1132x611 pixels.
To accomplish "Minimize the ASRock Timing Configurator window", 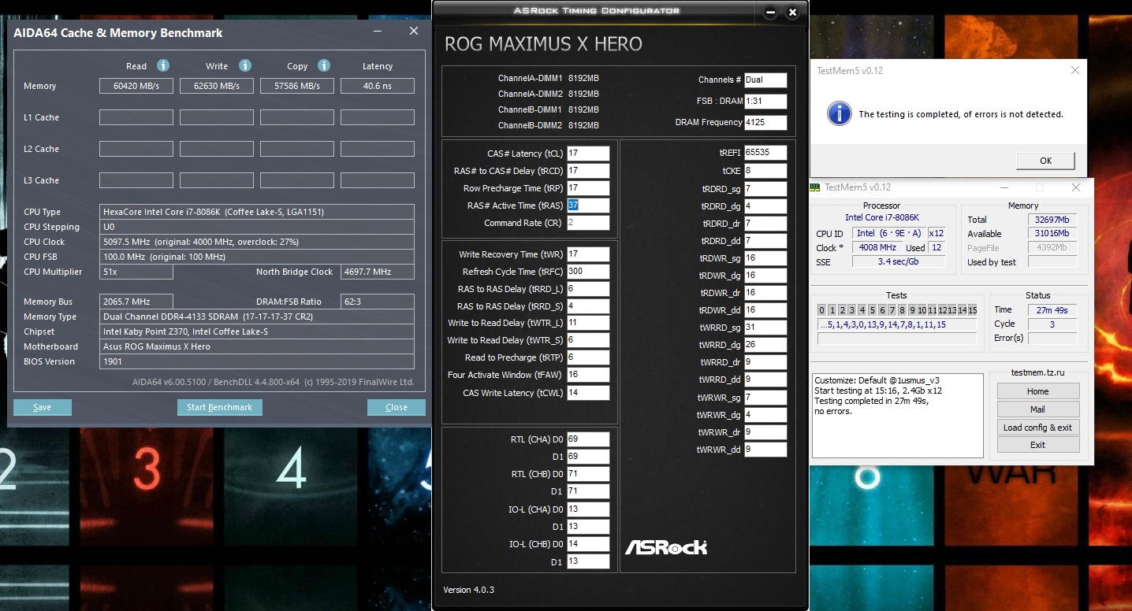I will coord(770,13).
